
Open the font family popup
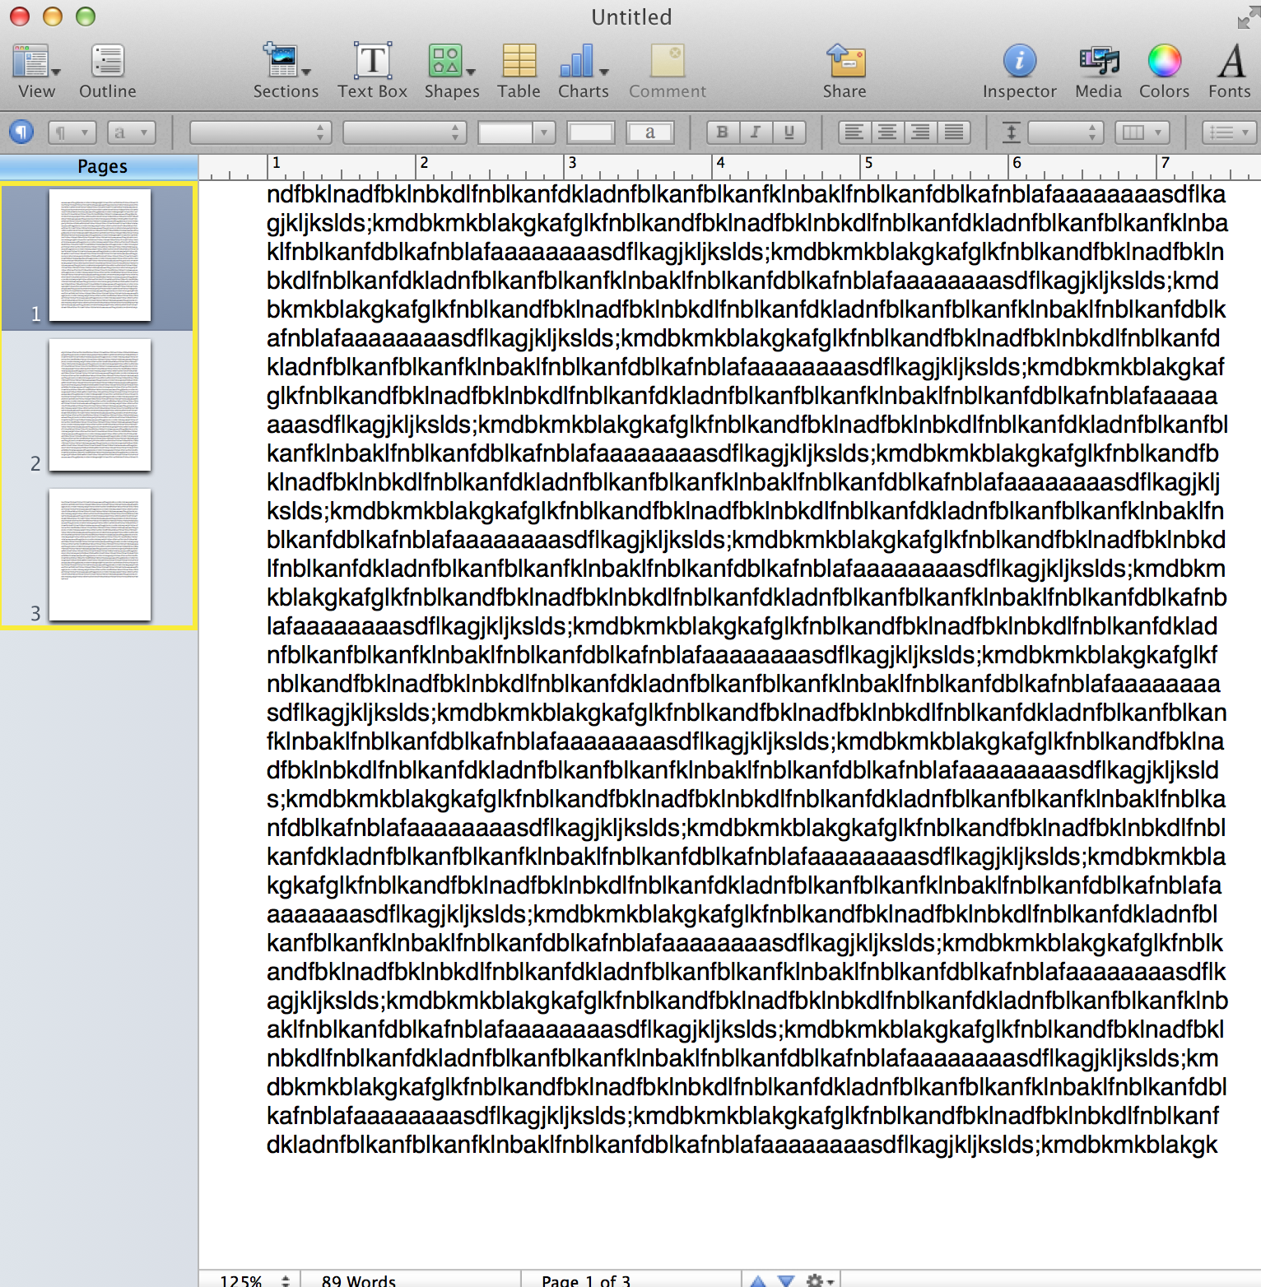point(260,132)
